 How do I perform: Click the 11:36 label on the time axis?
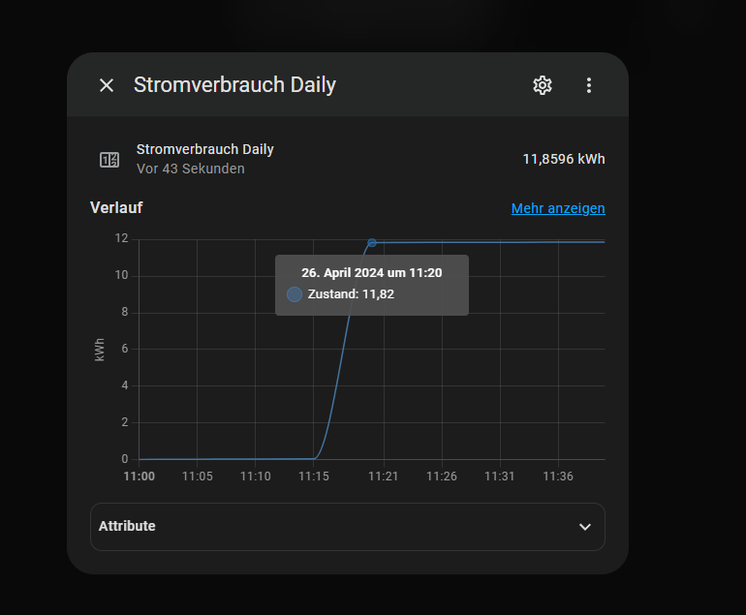tap(558, 477)
